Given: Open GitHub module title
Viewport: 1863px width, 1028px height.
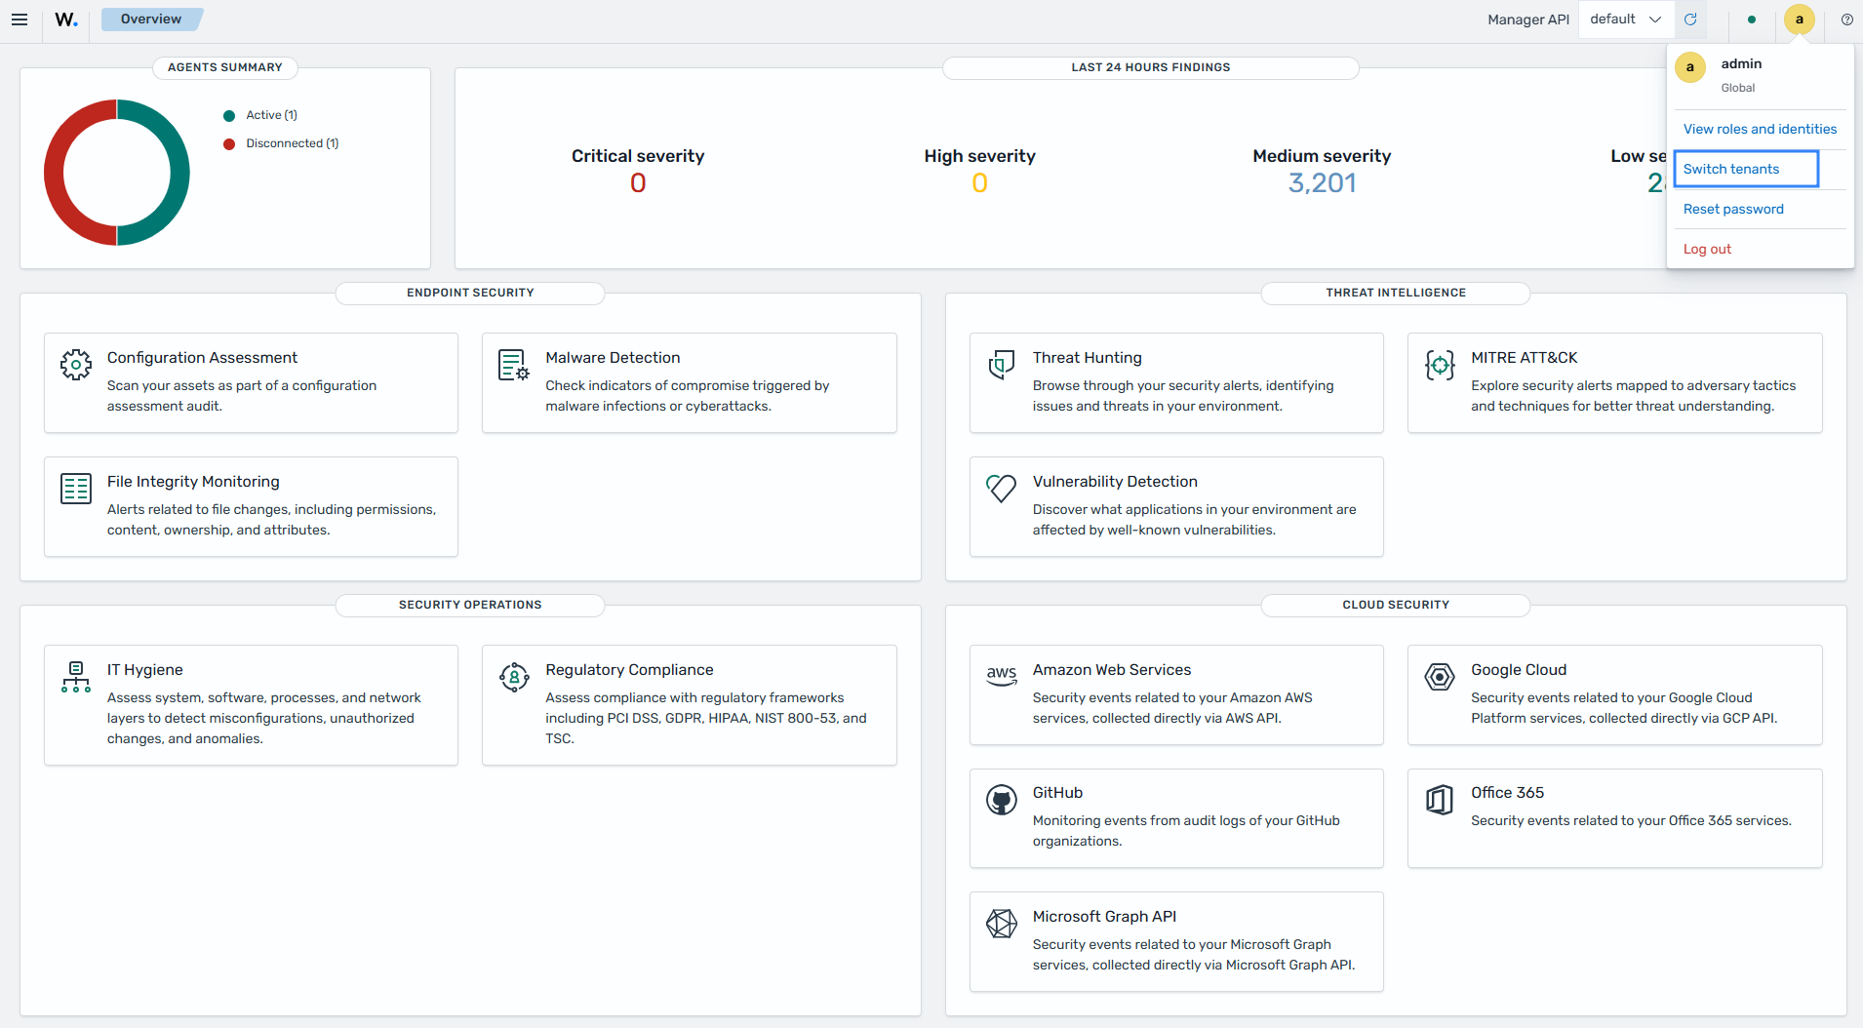Looking at the screenshot, I should pyautogui.click(x=1057, y=793).
